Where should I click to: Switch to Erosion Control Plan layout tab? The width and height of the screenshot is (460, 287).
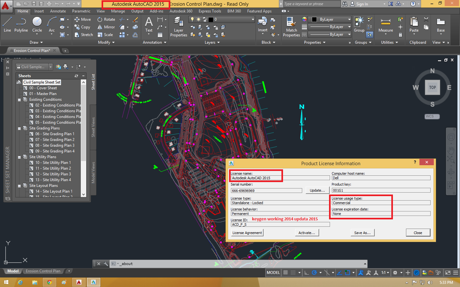pyautogui.click(x=43, y=271)
